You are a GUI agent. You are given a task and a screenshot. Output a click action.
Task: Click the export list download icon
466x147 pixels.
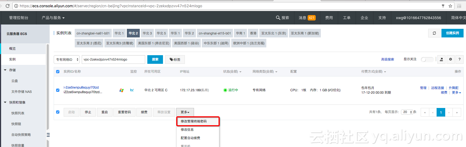pos(441,59)
